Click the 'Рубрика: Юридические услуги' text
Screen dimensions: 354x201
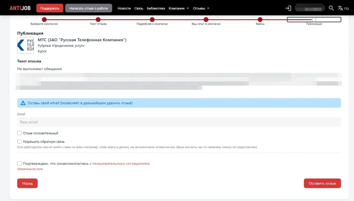click(x=61, y=46)
